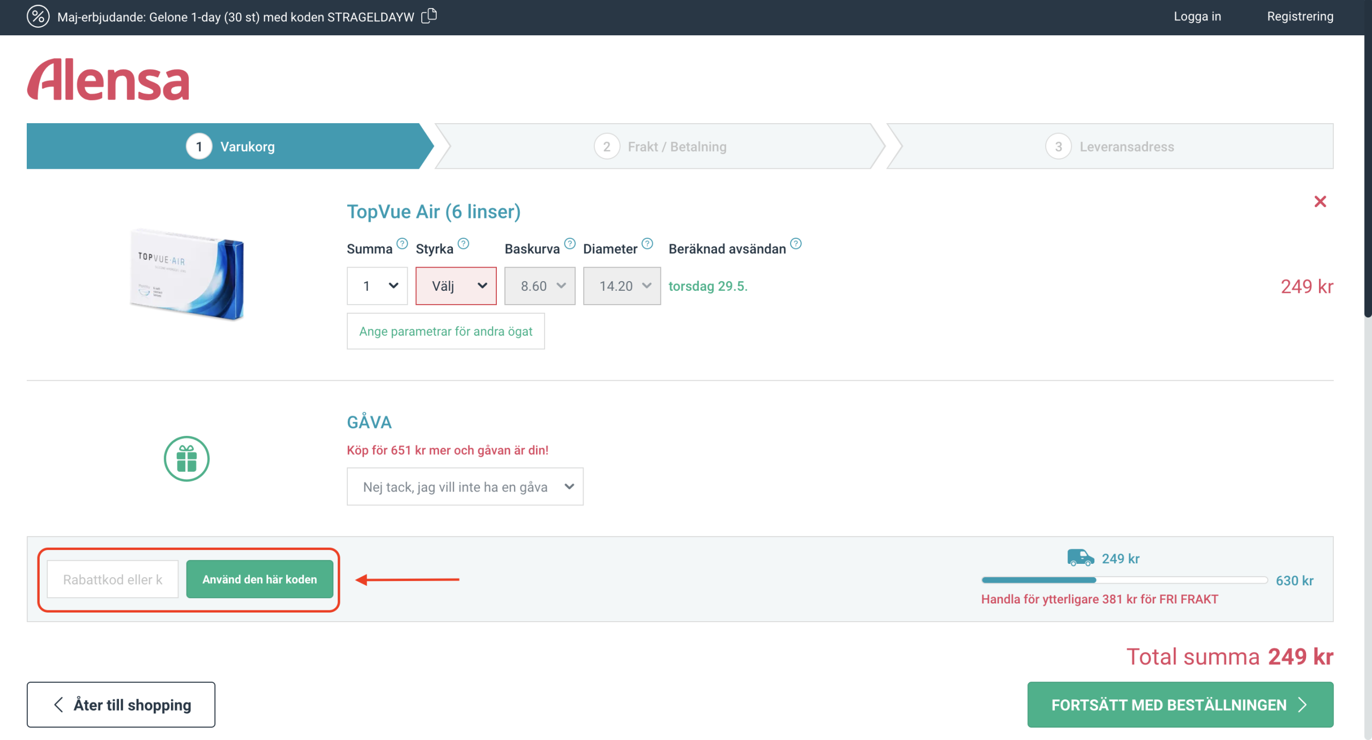The height and width of the screenshot is (740, 1372).
Task: Click the Maj-erbjudande banner text
Action: click(x=236, y=17)
